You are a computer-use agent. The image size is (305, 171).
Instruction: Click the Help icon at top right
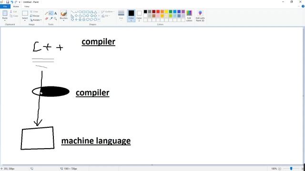coord(303,6)
